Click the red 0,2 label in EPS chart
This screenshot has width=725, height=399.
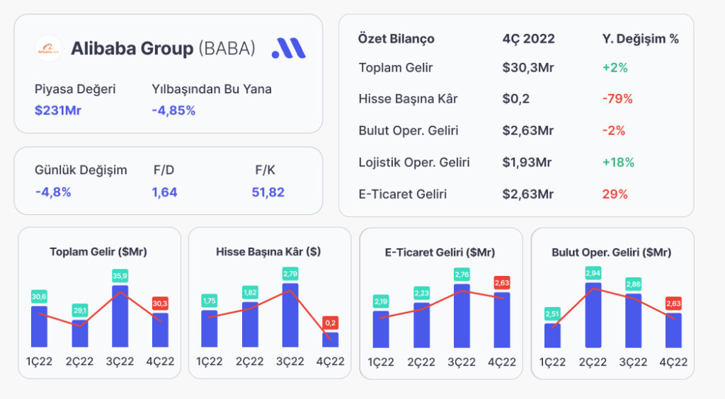(x=330, y=323)
